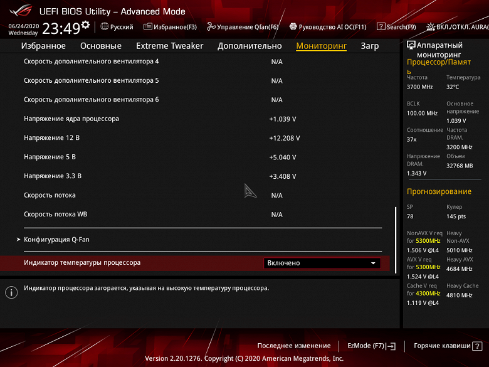489x367 pixels.
Task: Open date and time settings gear
Action: 85,24
